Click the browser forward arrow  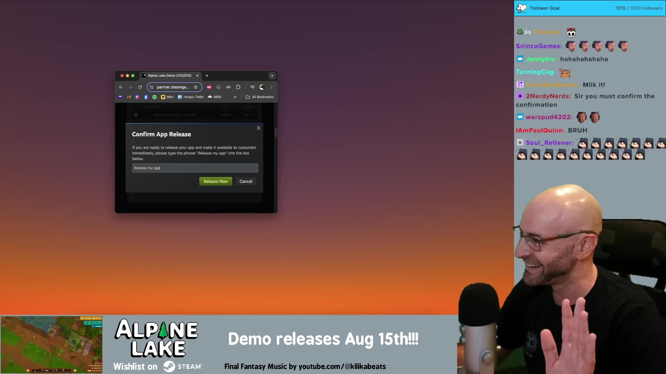click(130, 87)
